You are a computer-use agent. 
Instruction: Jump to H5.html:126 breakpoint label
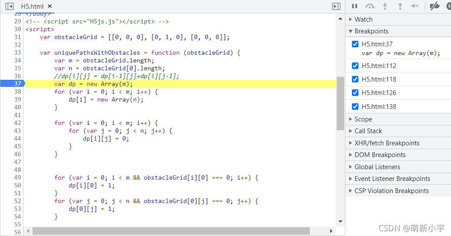point(379,93)
